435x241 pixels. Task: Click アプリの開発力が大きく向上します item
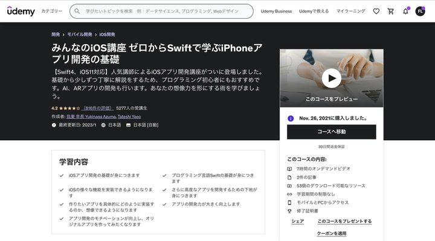(x=205, y=204)
